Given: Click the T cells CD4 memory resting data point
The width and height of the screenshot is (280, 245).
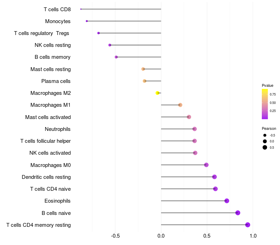Looking at the screenshot, I should tap(248, 225).
